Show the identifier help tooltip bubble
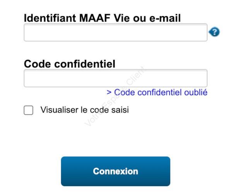 point(214,32)
